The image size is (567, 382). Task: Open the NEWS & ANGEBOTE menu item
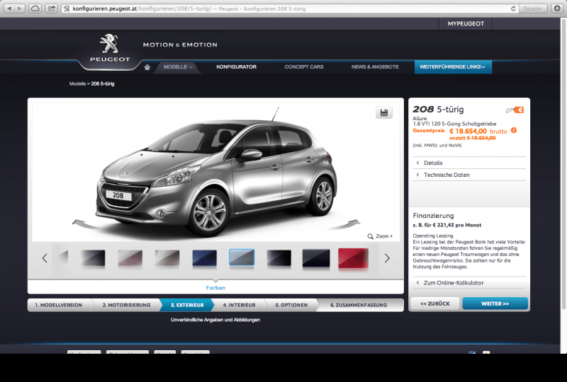point(375,66)
